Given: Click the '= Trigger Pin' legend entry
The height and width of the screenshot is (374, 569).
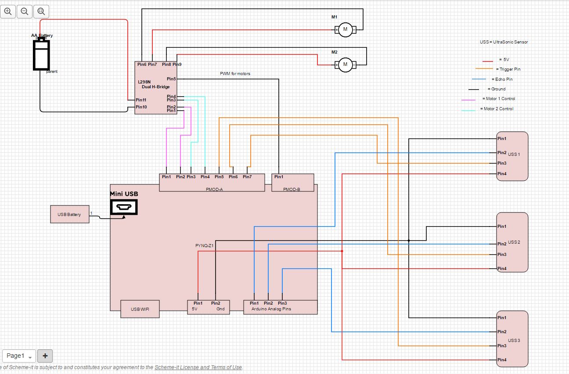Looking at the screenshot, I should coord(508,69).
